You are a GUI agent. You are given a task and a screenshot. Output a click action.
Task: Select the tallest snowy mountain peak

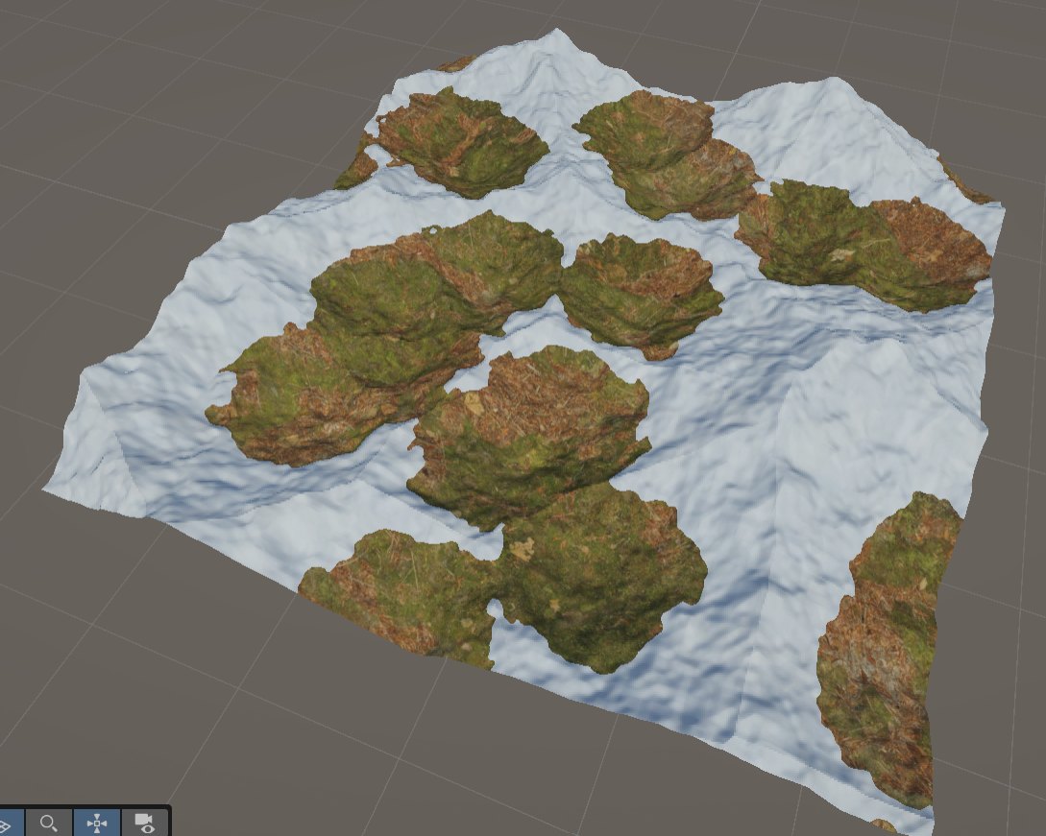pyautogui.click(x=556, y=35)
